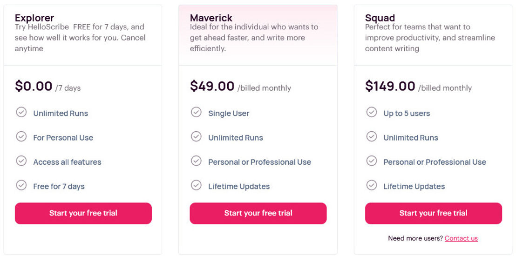Select the Explorer plan heading
Screen dimensions: 516x256
pyautogui.click(x=34, y=18)
